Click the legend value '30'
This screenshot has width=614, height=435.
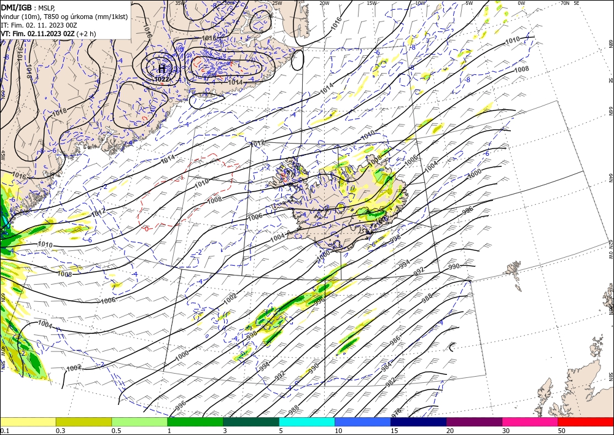pos(505,431)
